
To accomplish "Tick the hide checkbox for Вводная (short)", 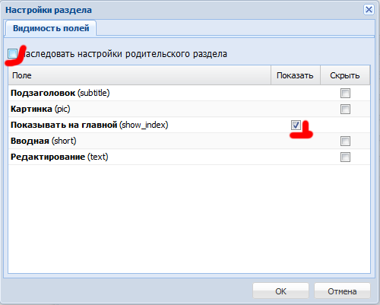I will [345, 141].
